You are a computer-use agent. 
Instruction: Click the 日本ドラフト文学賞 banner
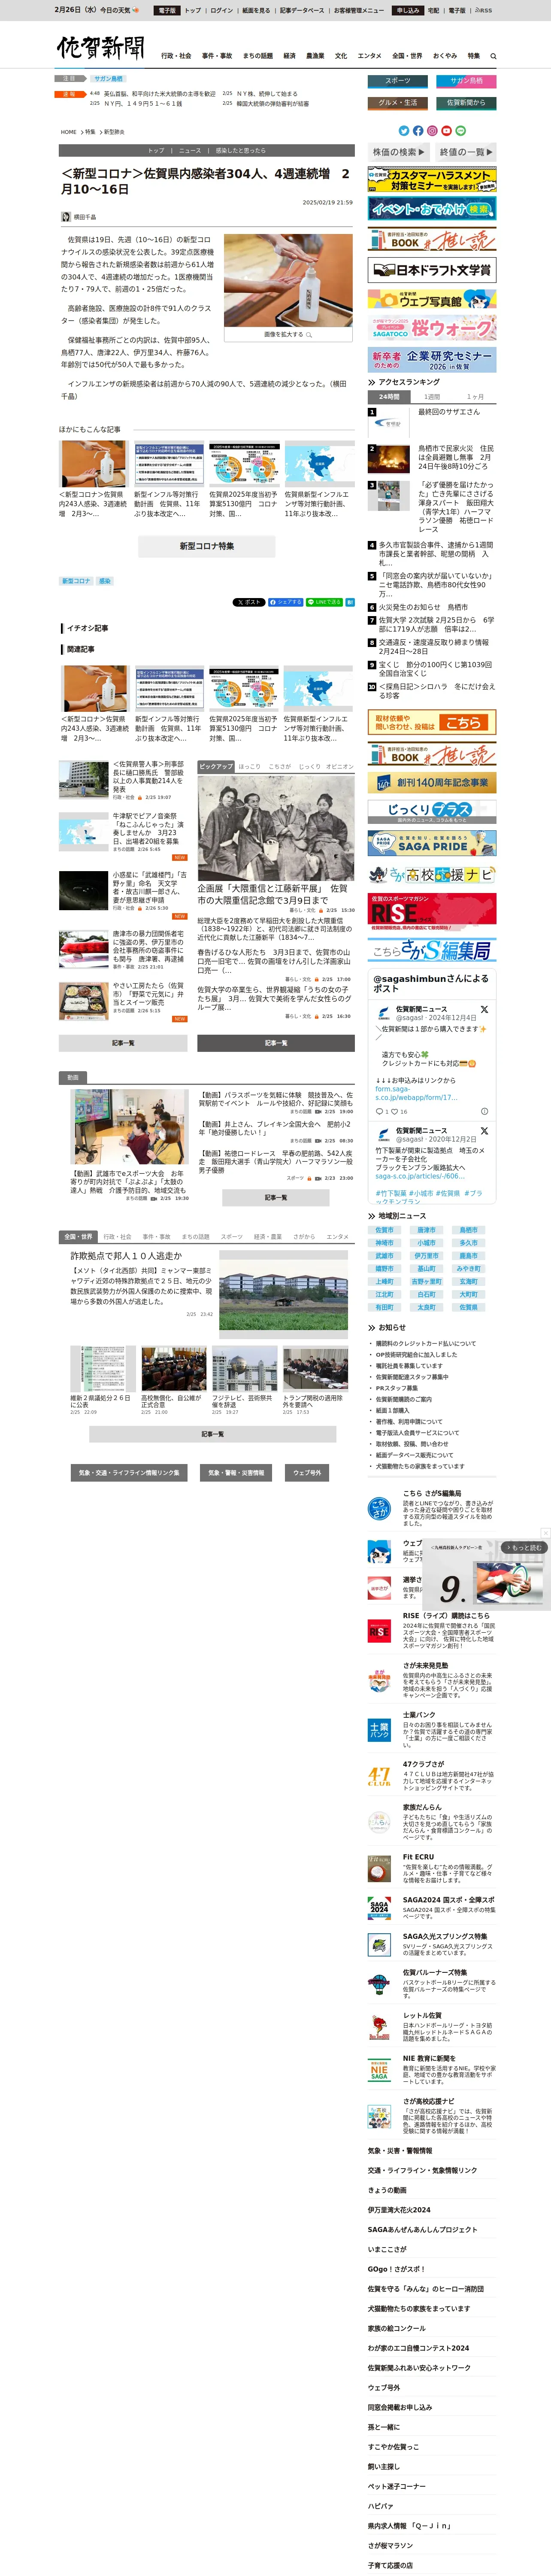tap(432, 270)
